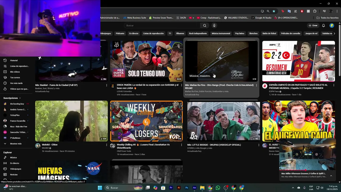The height and width of the screenshot is (192, 341).
Task: Open Ver más tarde list
Action: click(x=16, y=83)
